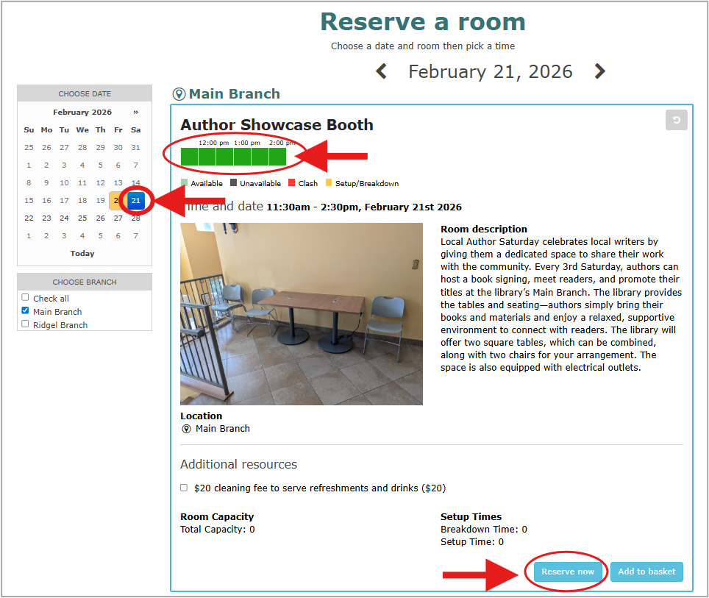709x598 pixels.
Task: Go to next month in calendar
Action: coord(135,113)
